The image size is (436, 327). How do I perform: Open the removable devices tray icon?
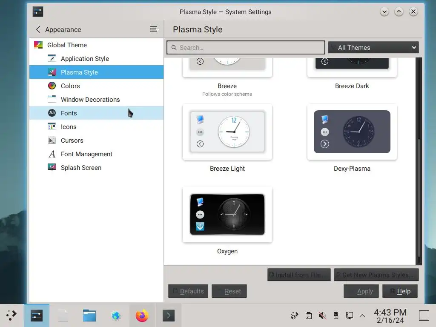click(x=336, y=316)
